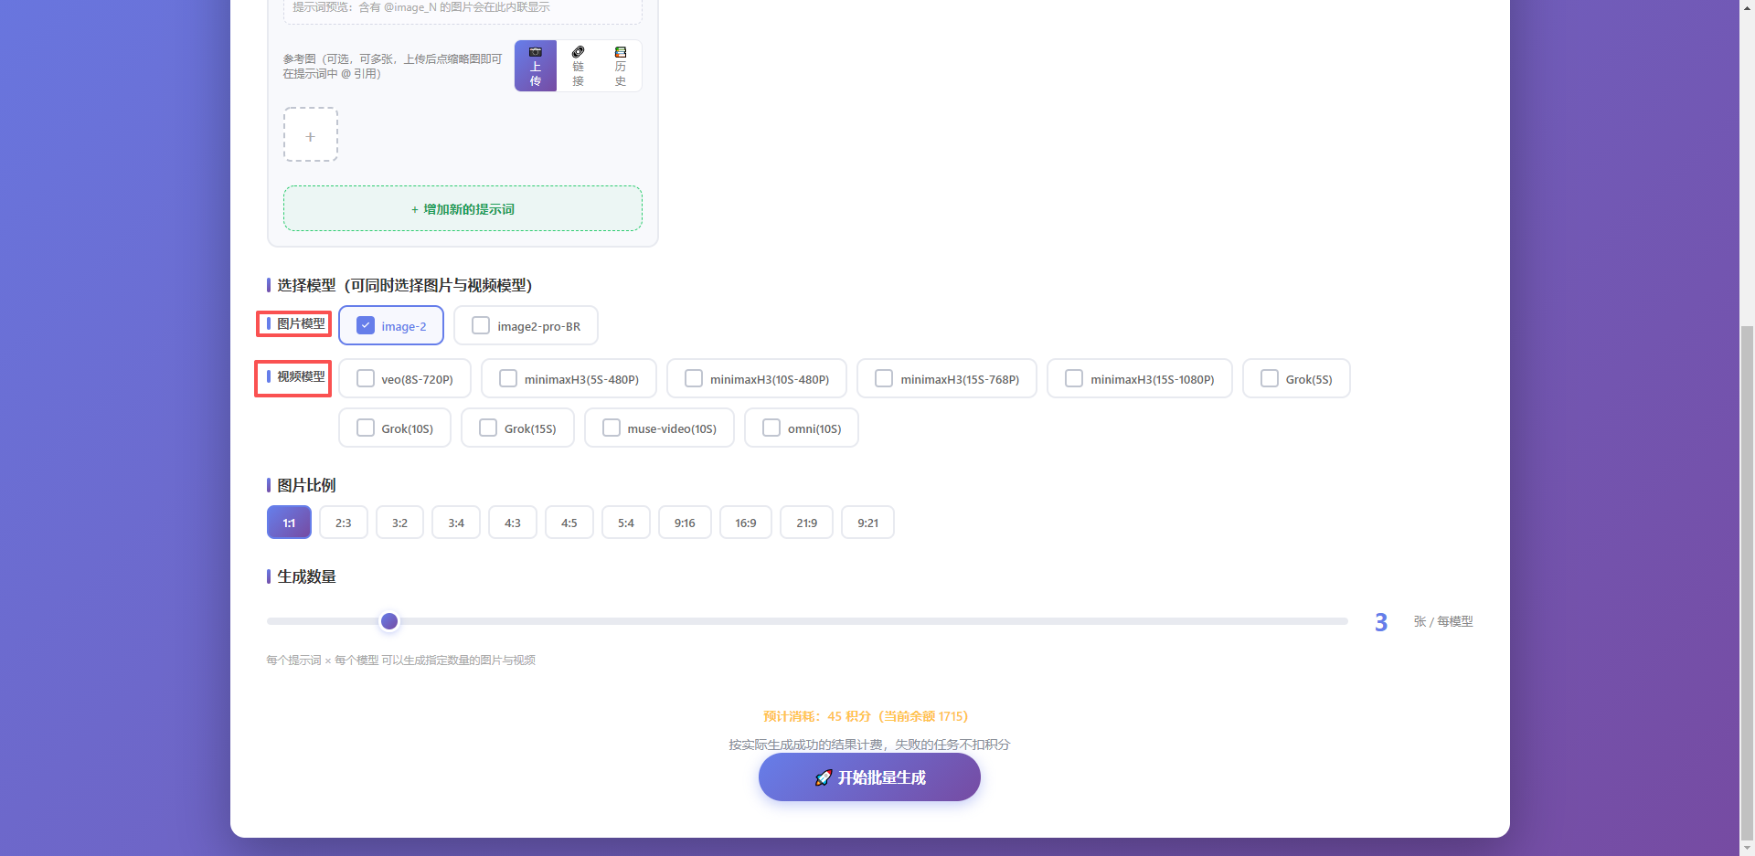Viewport: 1755px width, 856px height.
Task: Choose the 21:9 ultrawide ratio
Action: 806,523
